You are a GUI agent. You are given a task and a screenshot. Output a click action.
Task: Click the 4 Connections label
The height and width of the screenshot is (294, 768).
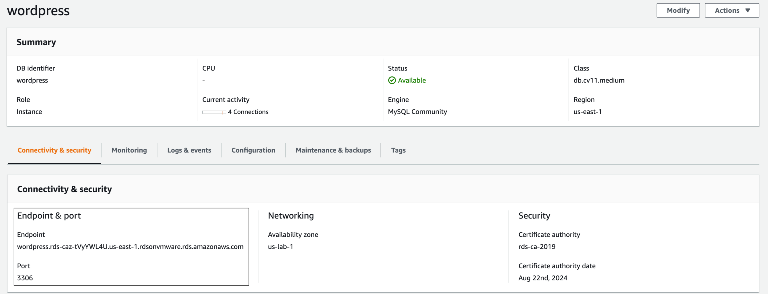pyautogui.click(x=248, y=112)
